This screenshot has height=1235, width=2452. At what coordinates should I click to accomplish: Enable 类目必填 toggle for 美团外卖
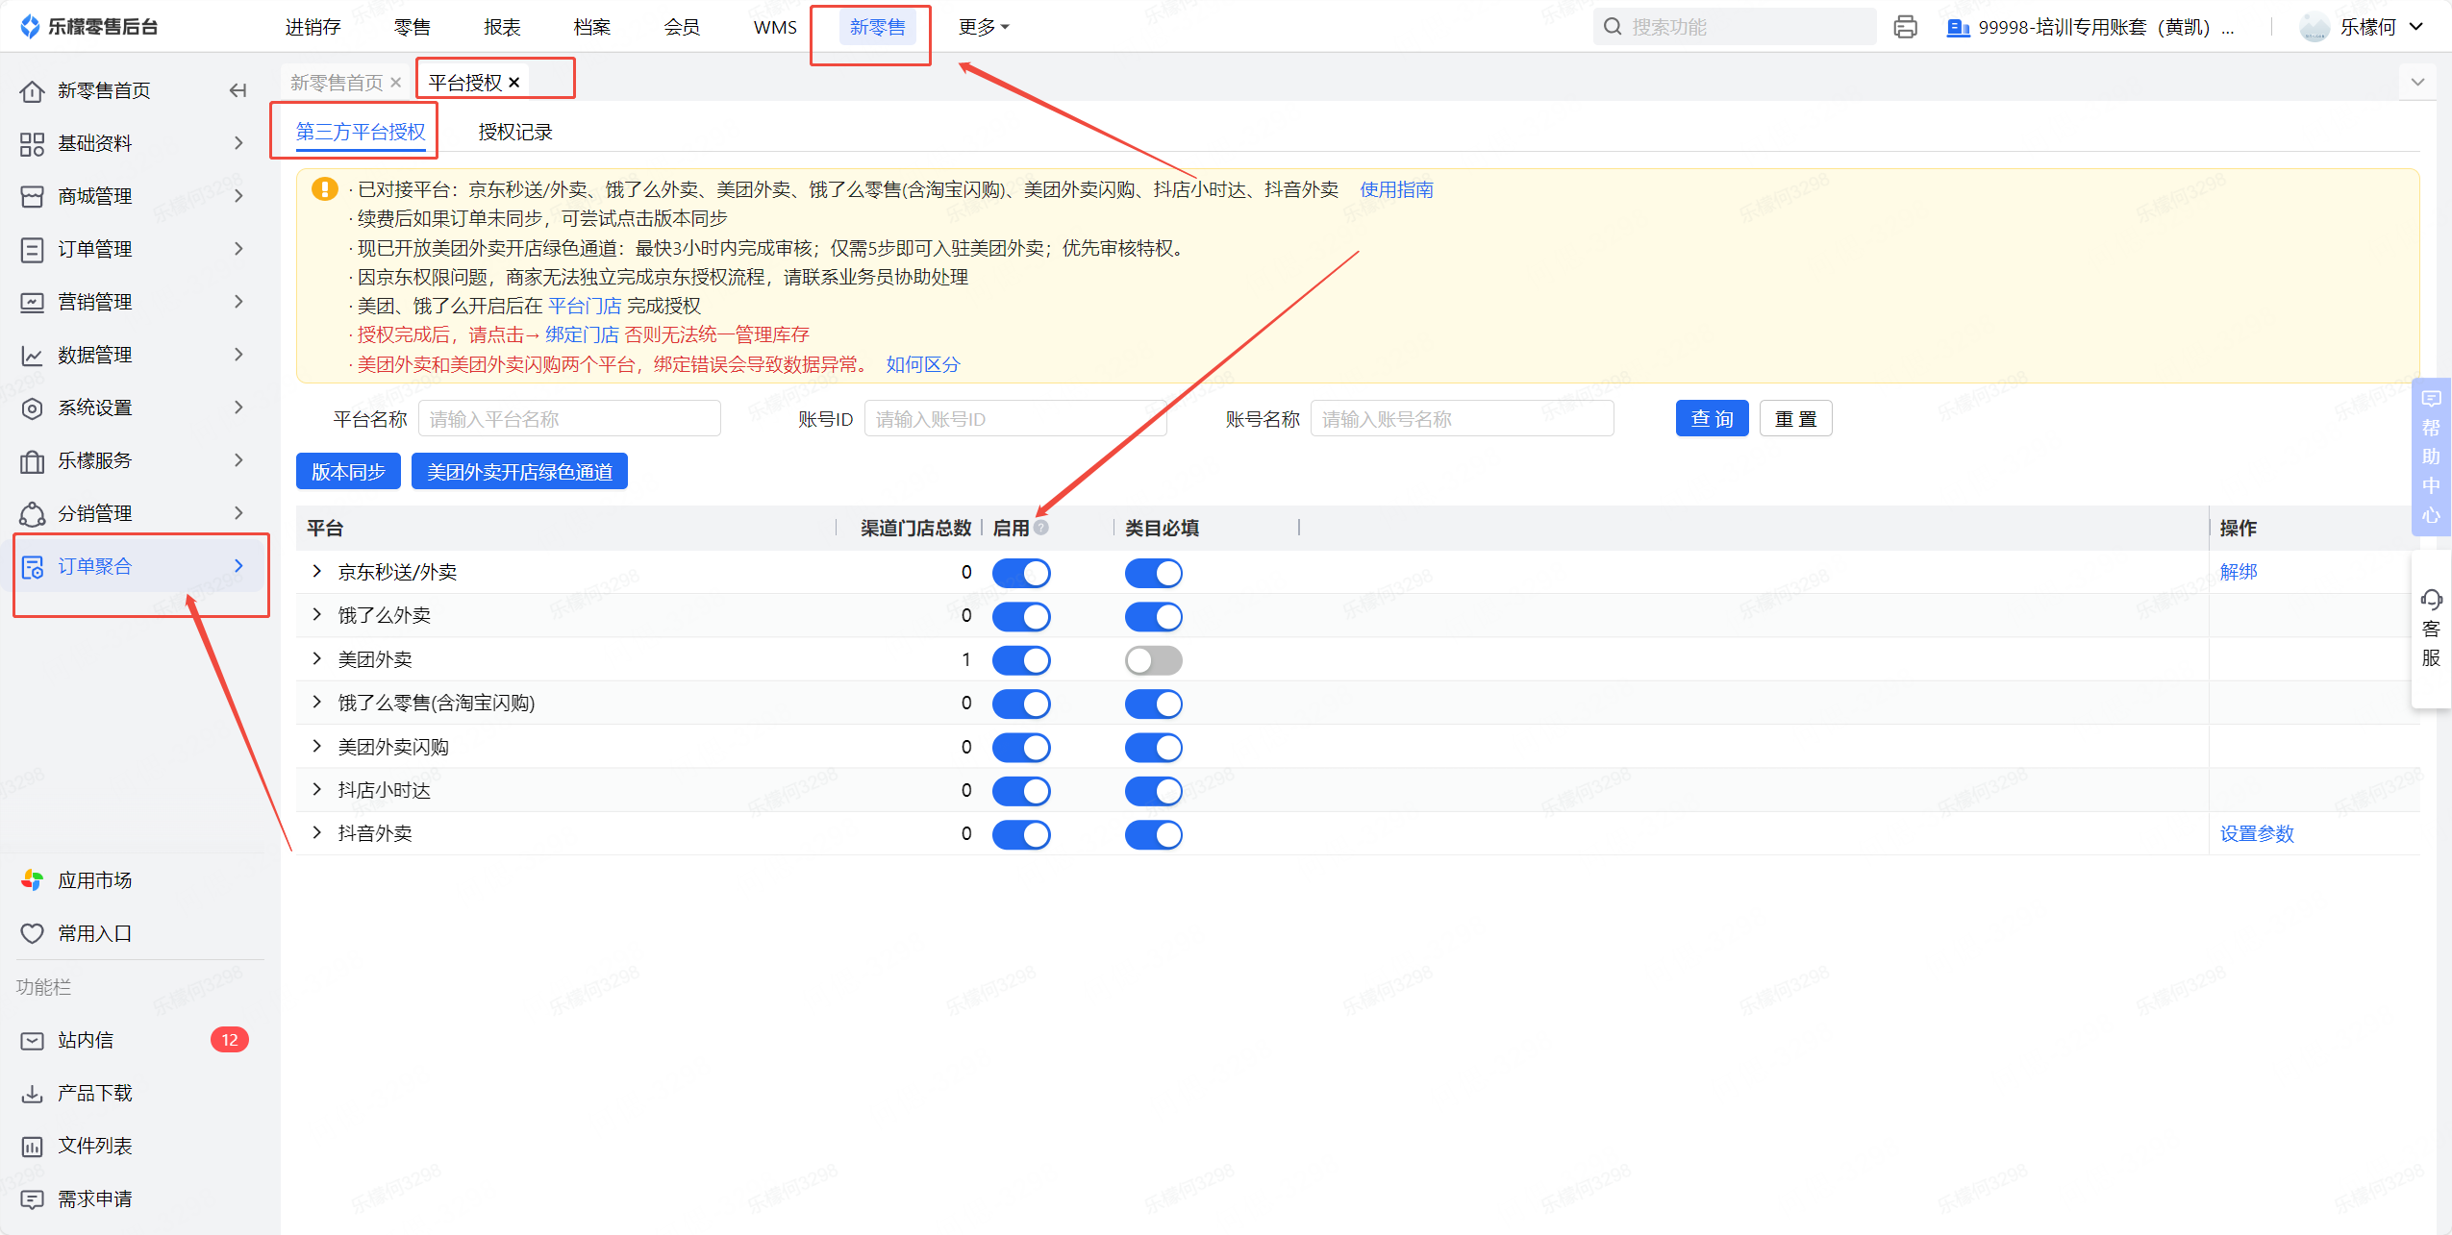(x=1153, y=660)
